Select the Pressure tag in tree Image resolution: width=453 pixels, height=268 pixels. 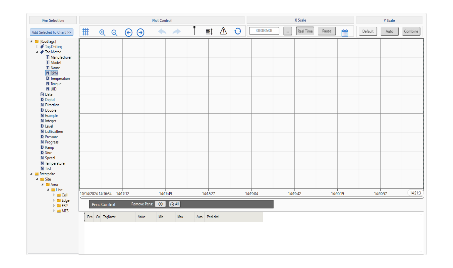(51, 137)
